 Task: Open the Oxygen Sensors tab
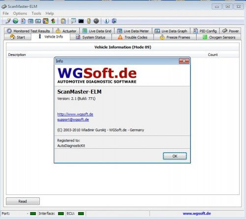[x=219, y=37]
